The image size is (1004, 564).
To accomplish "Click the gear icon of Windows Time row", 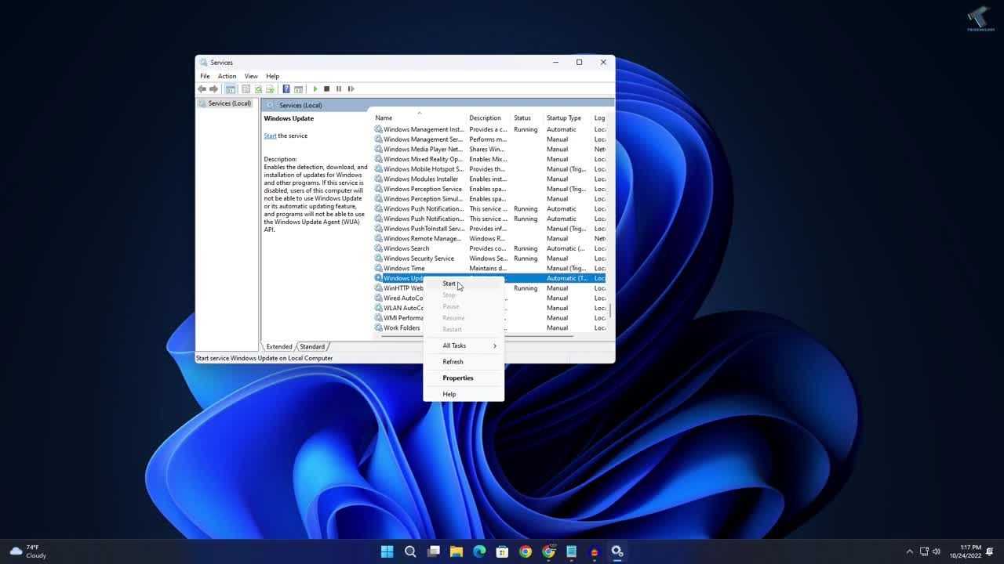I will tap(378, 268).
